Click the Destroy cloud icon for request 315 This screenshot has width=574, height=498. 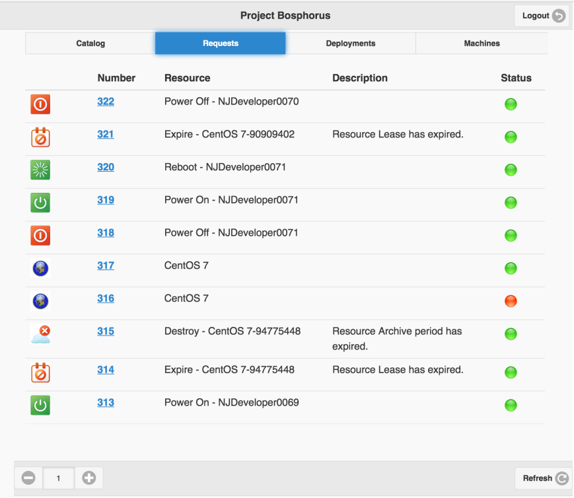click(x=40, y=334)
